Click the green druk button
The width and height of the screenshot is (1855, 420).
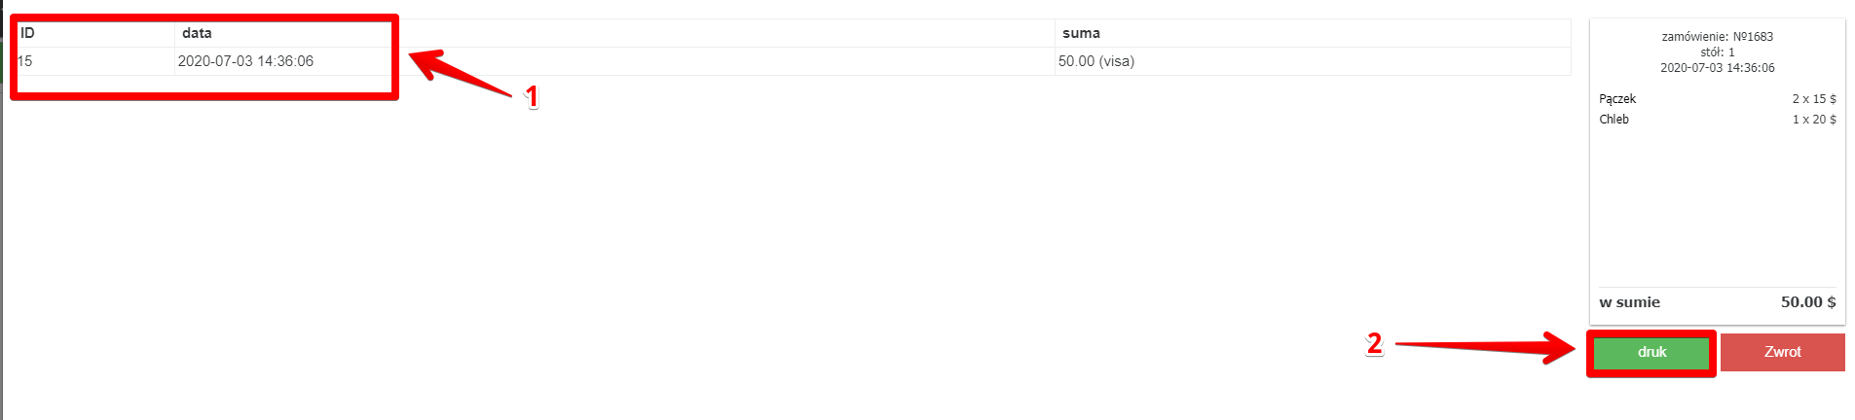1651,352
